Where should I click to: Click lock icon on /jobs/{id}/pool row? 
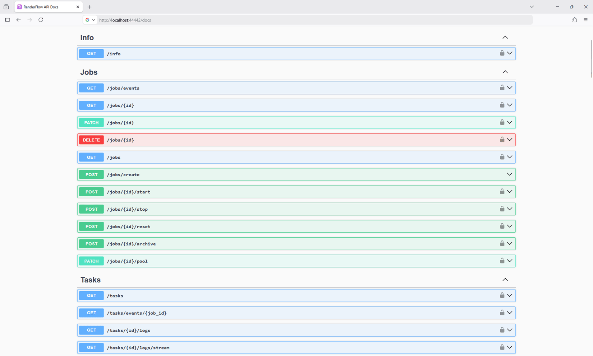(502, 261)
